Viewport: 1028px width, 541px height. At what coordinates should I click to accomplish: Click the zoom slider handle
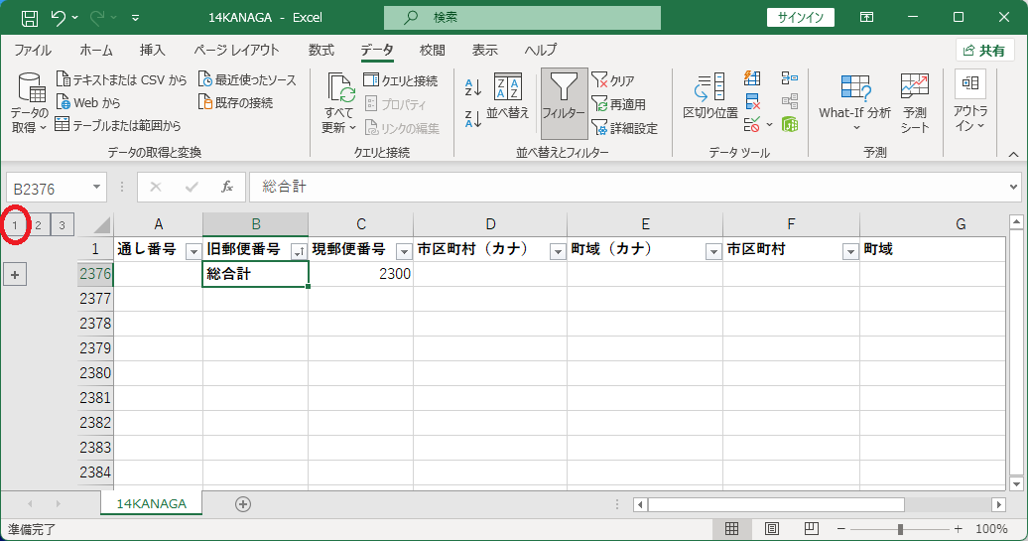coord(900,528)
